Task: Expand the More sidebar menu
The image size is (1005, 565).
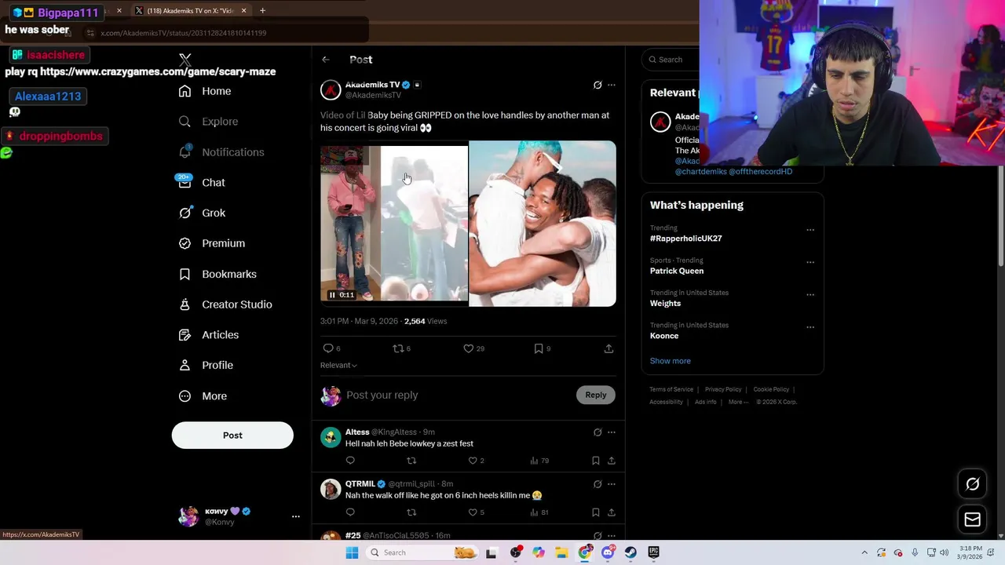Action: (x=203, y=396)
